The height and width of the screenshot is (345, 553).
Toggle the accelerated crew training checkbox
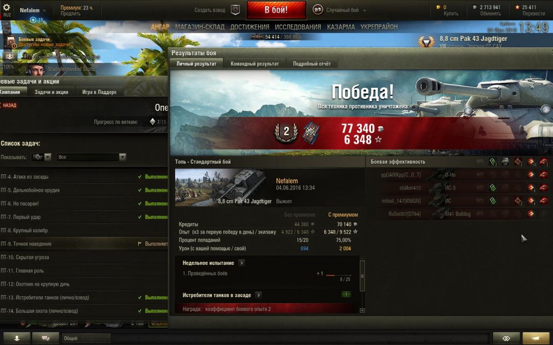(x=29, y=57)
